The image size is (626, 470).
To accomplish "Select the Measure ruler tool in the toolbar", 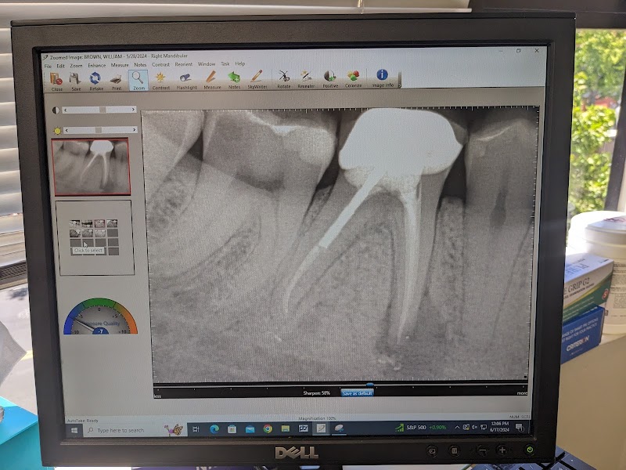I will [x=212, y=80].
